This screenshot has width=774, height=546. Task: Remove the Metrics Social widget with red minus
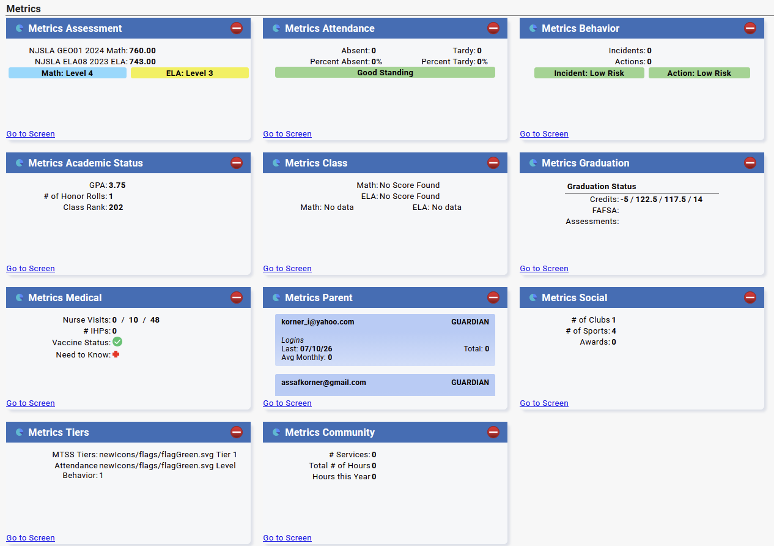point(750,297)
